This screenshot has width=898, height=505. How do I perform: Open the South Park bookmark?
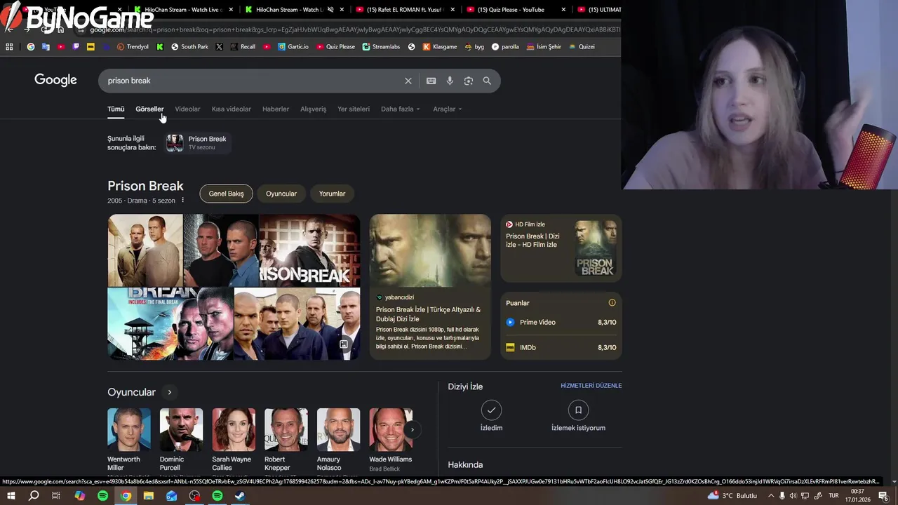pyautogui.click(x=189, y=47)
